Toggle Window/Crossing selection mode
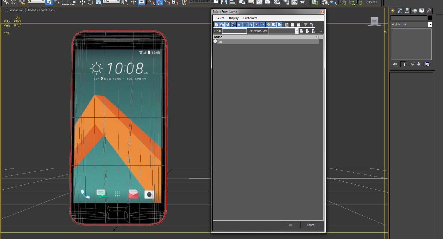The image size is (443, 239). pyautogui.click(x=73, y=2)
